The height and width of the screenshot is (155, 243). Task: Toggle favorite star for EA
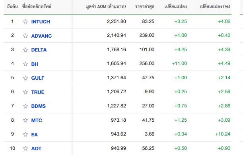point(25,134)
